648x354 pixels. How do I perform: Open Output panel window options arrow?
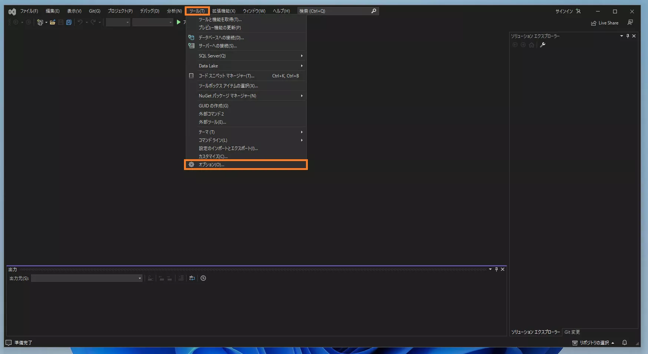coord(490,269)
